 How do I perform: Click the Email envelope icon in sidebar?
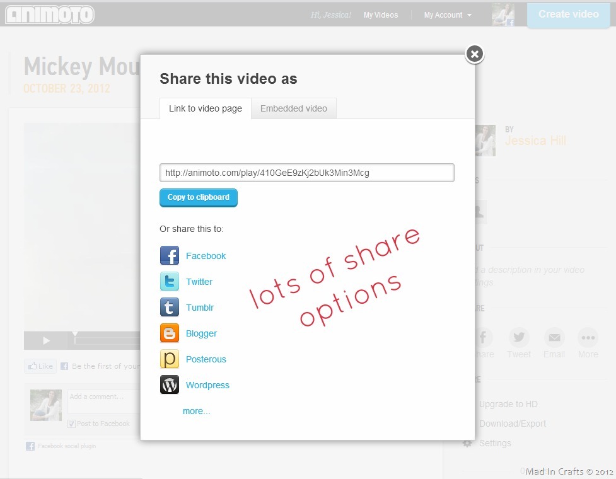554,337
